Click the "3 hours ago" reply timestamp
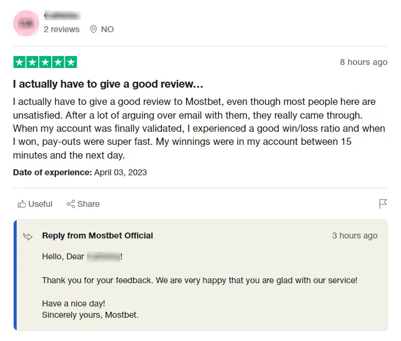The width and height of the screenshot is (401, 341). tap(355, 235)
